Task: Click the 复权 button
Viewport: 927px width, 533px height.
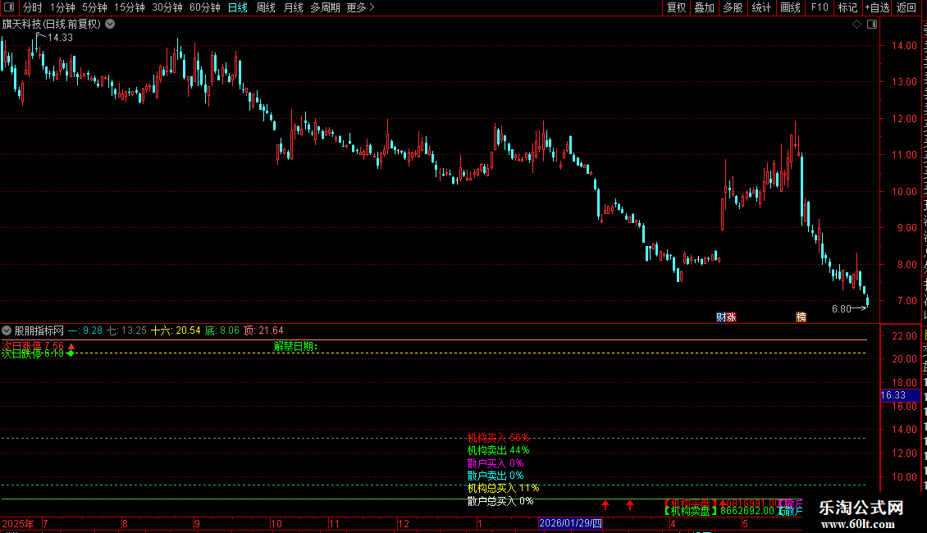Action: point(676,7)
